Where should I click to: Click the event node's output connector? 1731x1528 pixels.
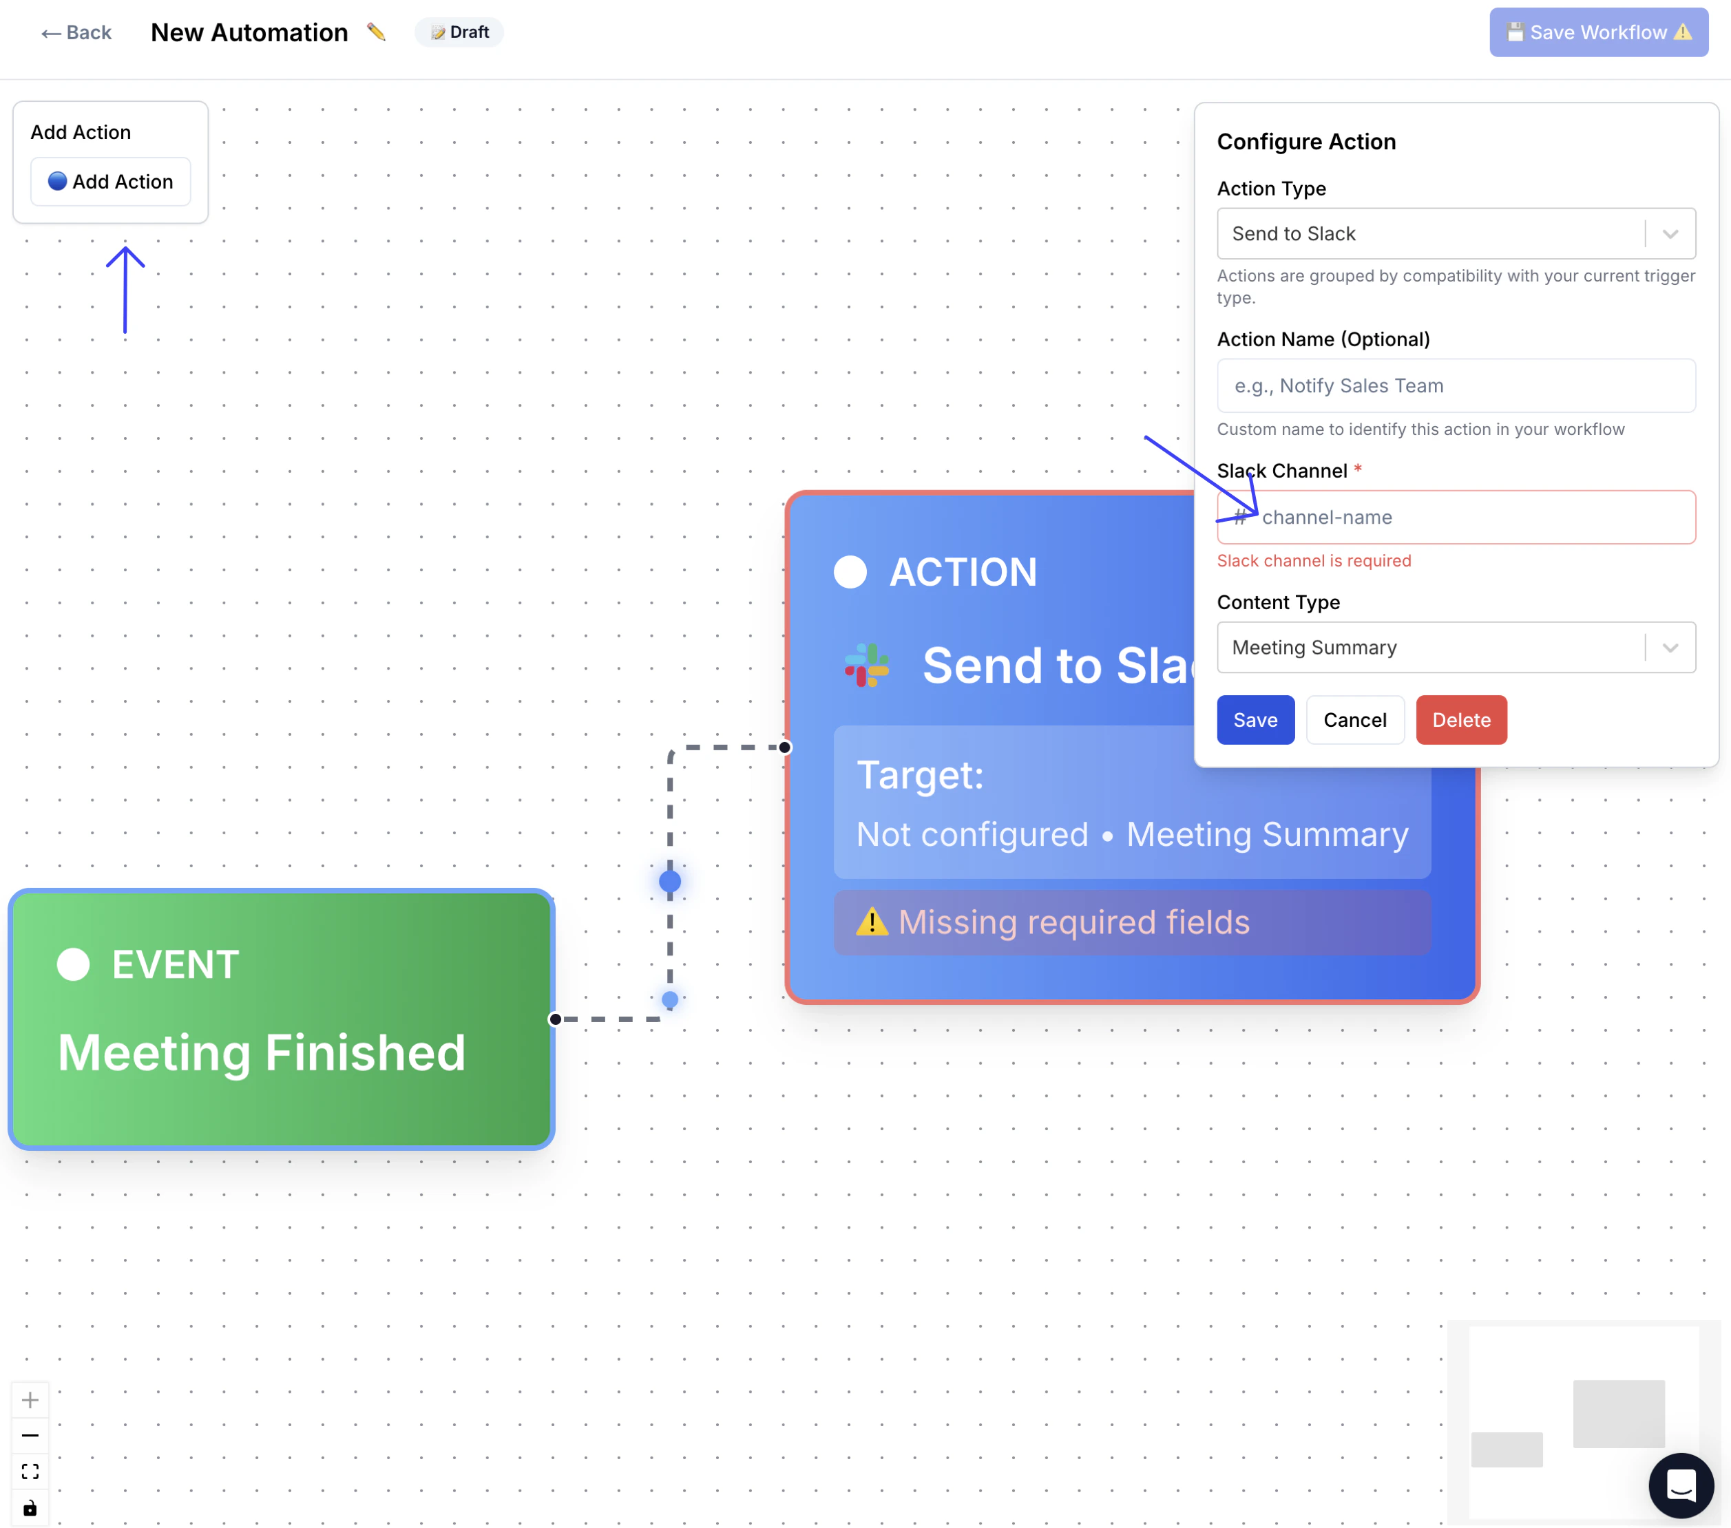click(556, 1019)
